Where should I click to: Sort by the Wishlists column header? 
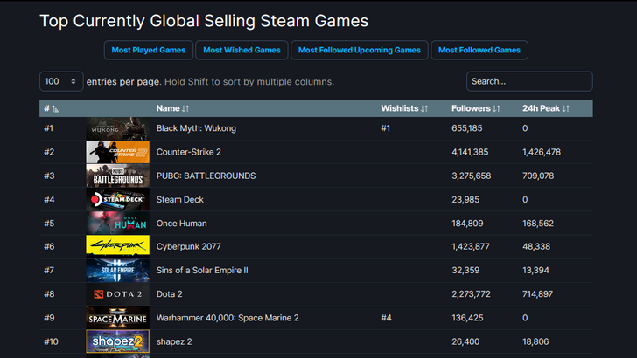click(404, 108)
